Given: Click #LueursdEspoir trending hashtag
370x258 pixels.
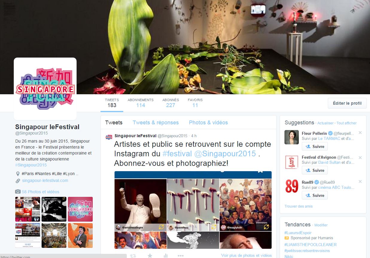Looking at the screenshot, I should click(298, 233).
